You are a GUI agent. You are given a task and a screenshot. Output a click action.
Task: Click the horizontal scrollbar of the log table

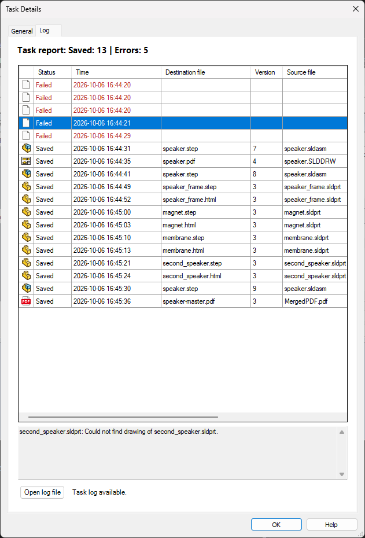[123, 417]
